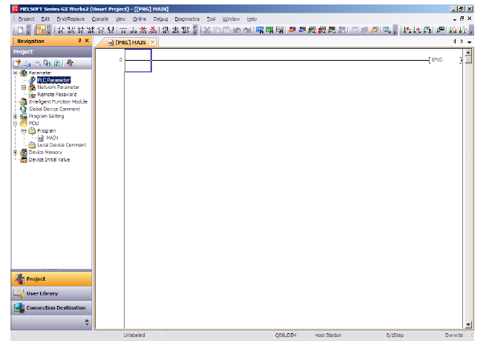This screenshot has width=492, height=354.
Task: Close the [PRG] MAIN tab
Action: point(153,42)
